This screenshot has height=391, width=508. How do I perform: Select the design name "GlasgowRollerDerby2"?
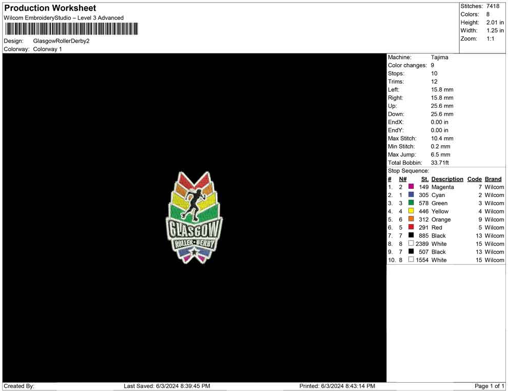61,41
